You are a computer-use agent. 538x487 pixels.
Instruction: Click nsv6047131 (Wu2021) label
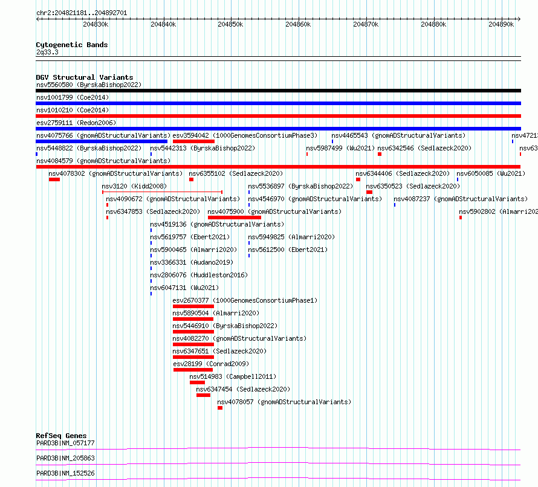point(184,288)
